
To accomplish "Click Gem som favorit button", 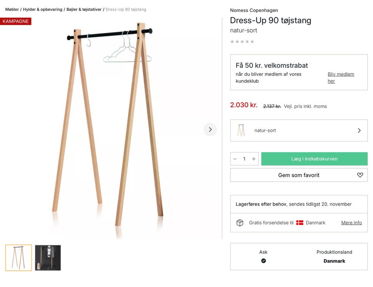I will [x=298, y=175].
